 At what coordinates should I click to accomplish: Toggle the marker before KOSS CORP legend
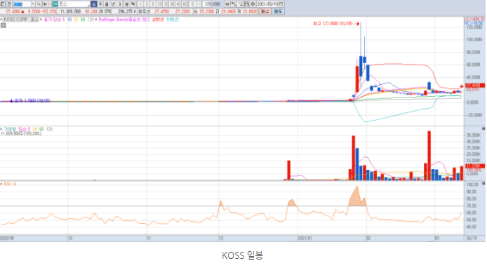[x=1, y=19]
